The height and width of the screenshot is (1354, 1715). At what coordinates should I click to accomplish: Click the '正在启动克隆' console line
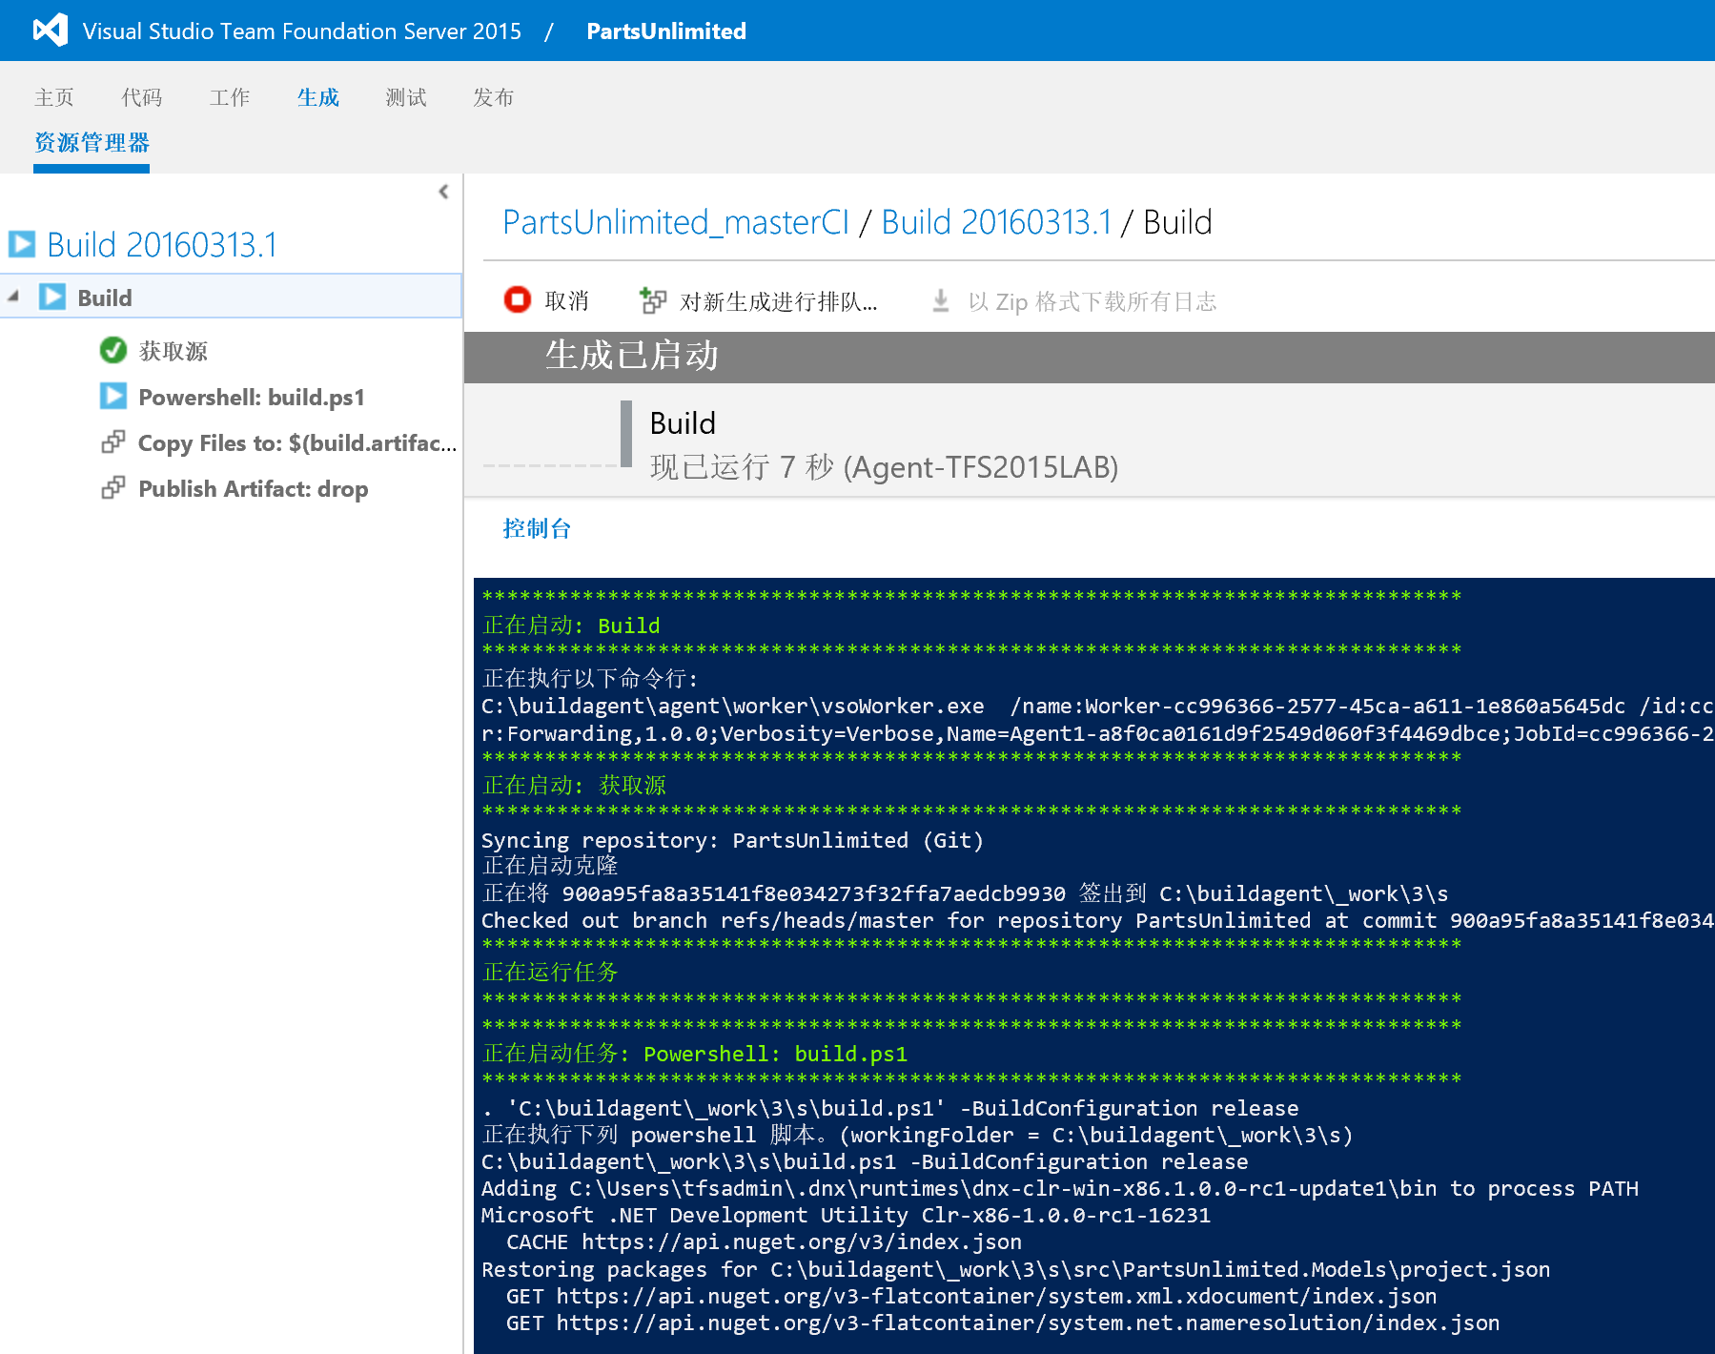550,865
